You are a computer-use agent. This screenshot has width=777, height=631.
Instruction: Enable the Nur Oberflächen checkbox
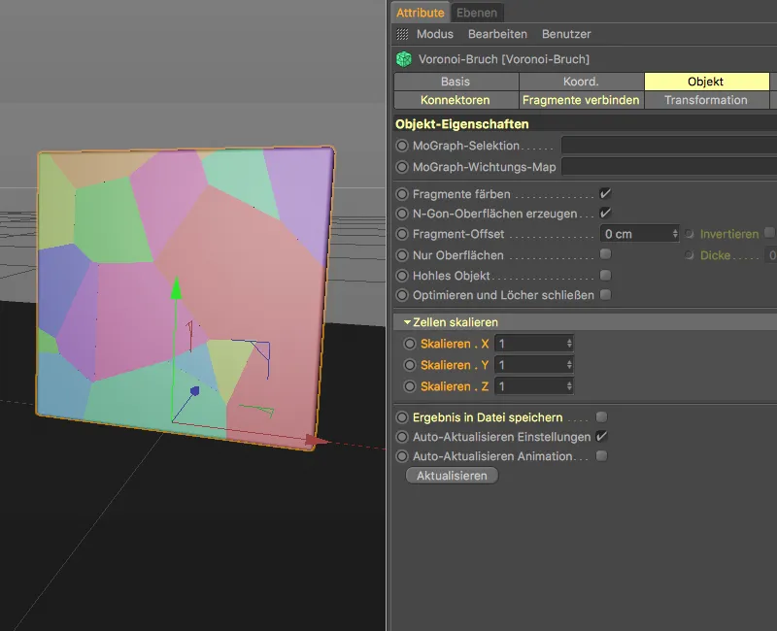click(605, 254)
